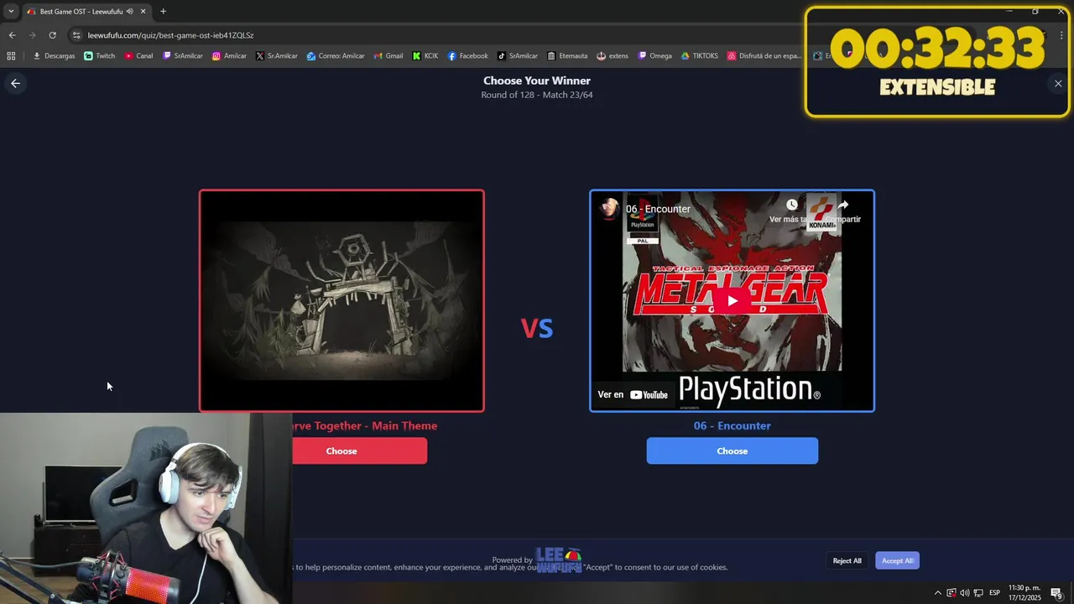Viewport: 1074px width, 604px height.
Task: Close the Best Game OST tab
Action: 143,11
